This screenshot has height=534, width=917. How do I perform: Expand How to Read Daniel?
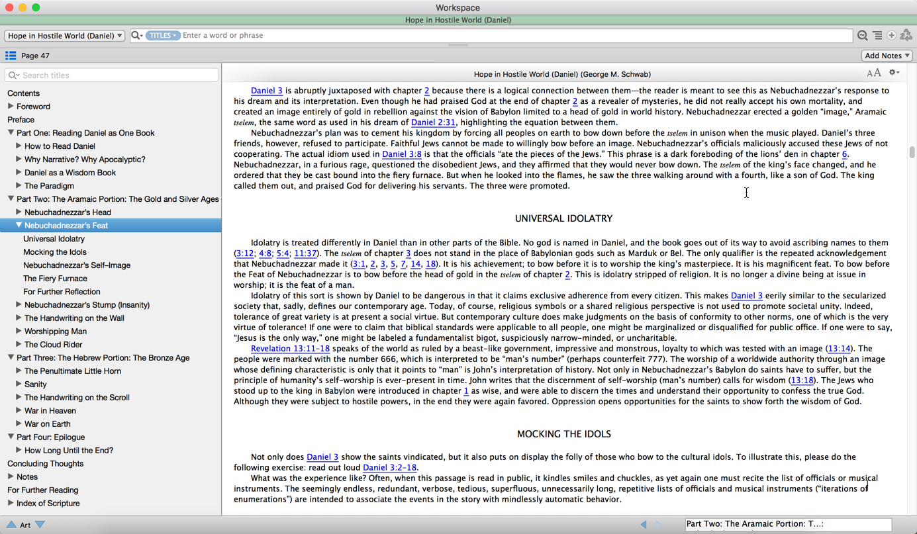pyautogui.click(x=19, y=146)
